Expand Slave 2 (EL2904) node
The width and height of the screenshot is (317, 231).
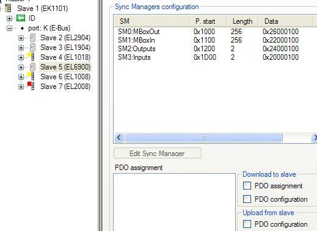click(21, 38)
